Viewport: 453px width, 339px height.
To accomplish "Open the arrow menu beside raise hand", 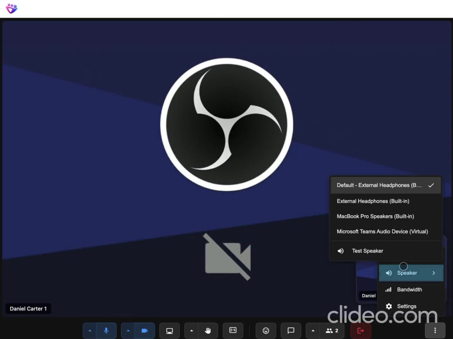I will coord(191,331).
